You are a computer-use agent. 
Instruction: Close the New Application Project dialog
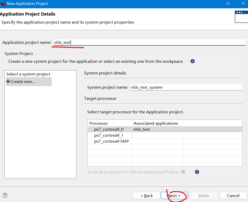point(243,4)
